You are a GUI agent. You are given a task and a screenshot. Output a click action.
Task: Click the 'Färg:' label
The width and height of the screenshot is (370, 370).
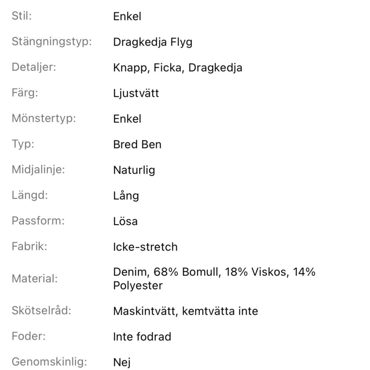coord(25,92)
